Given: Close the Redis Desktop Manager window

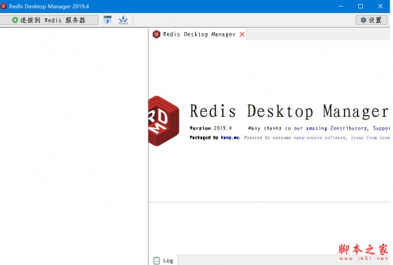Looking at the screenshot, I should 380,7.
